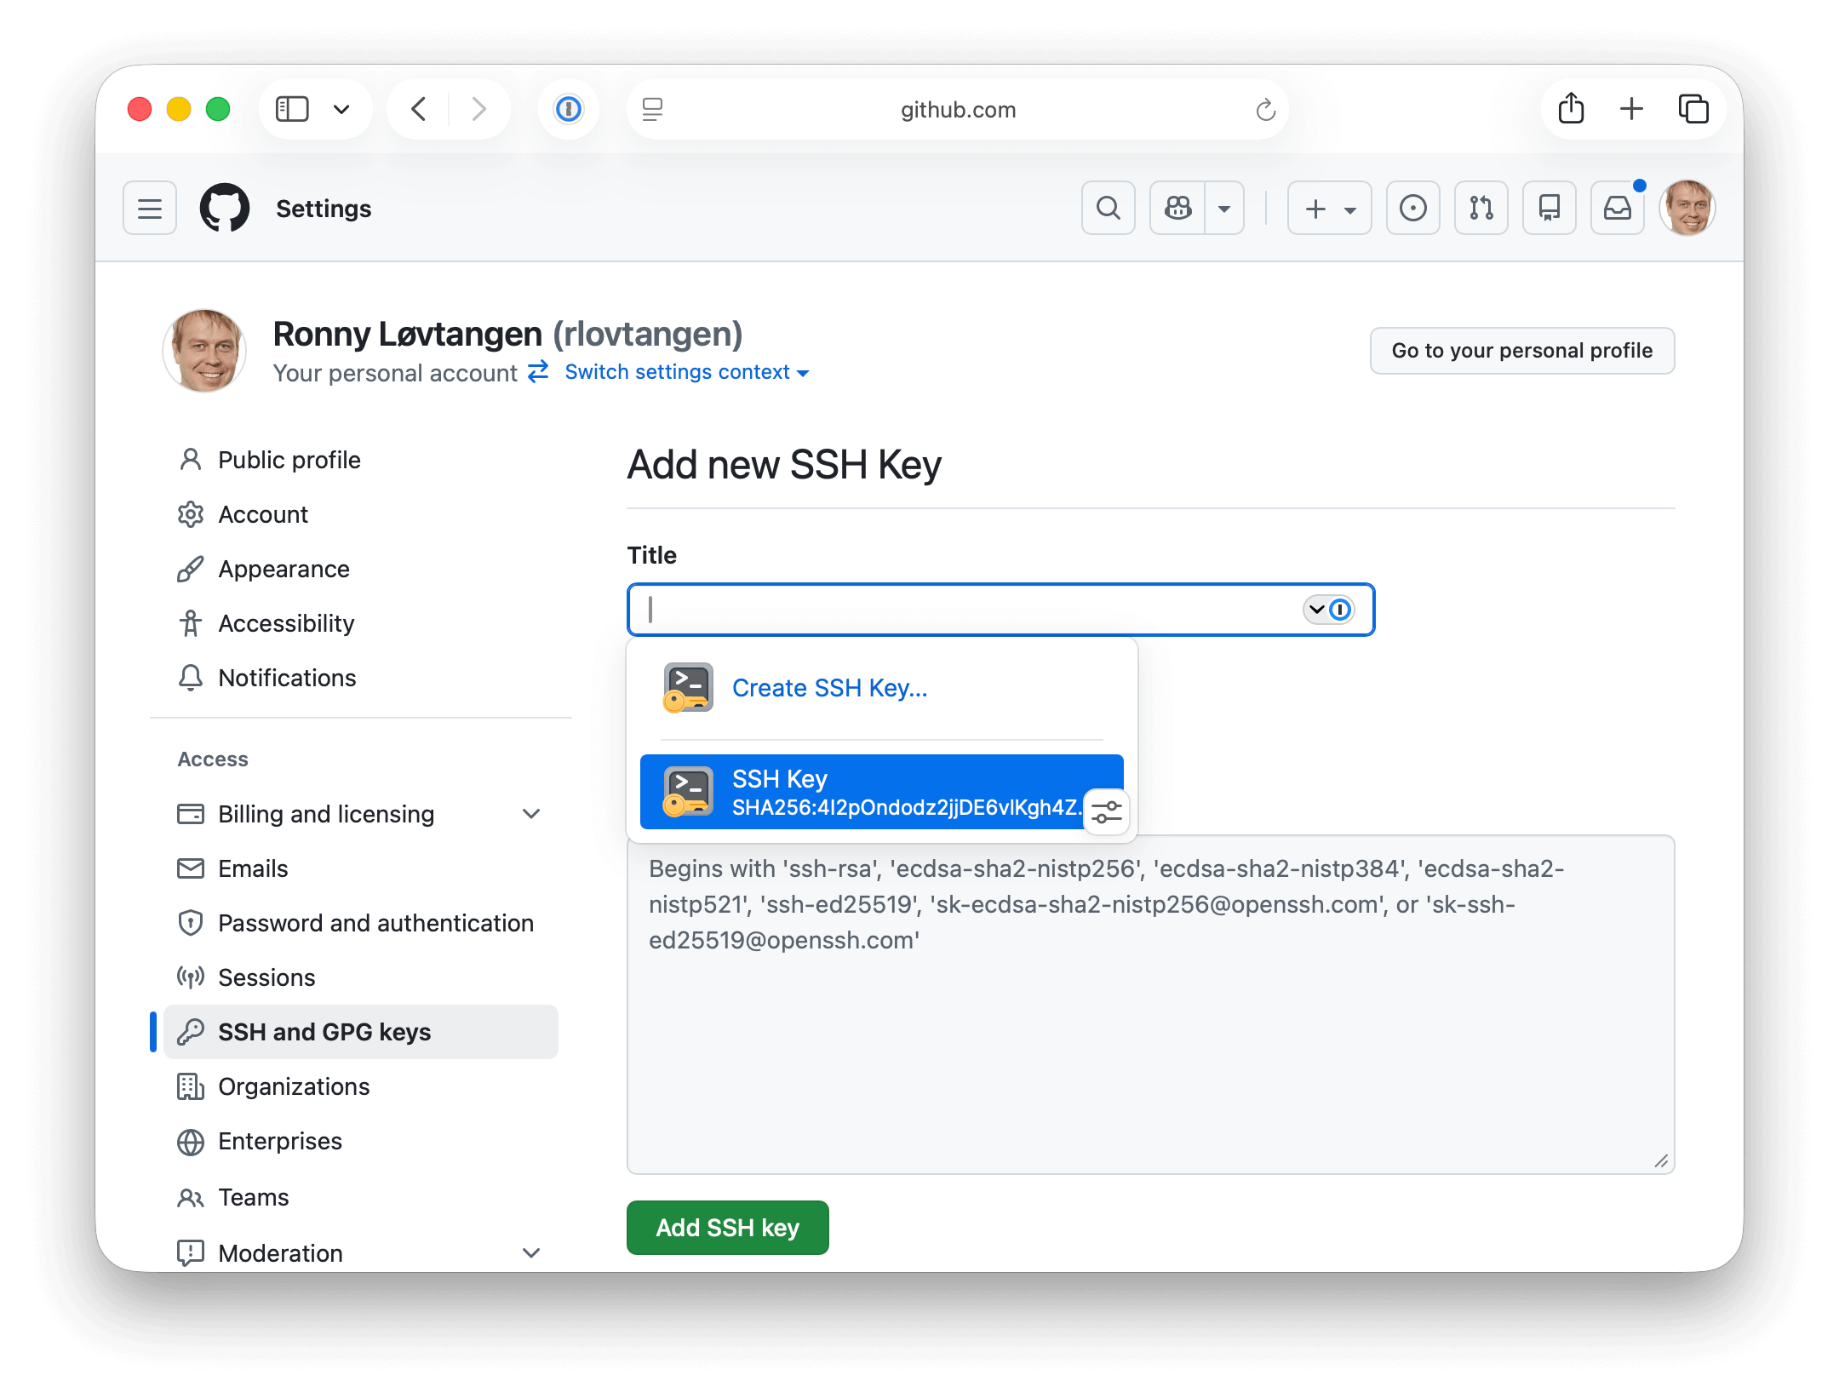Open the Copilot dropdown arrow

point(1224,208)
